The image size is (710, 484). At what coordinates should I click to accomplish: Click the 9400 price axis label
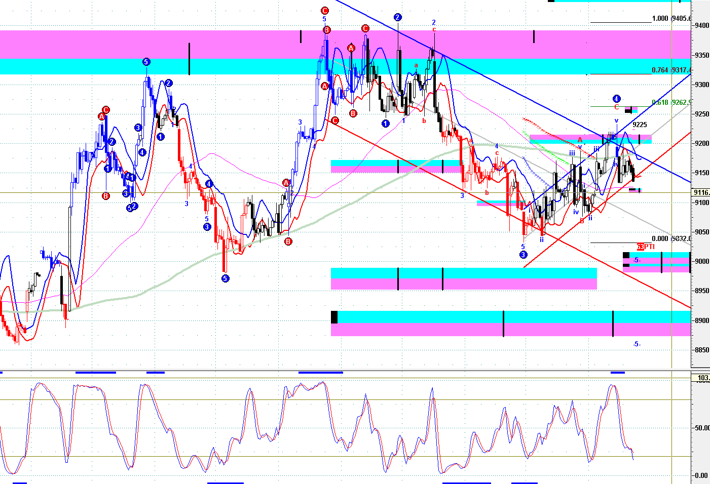tap(702, 25)
